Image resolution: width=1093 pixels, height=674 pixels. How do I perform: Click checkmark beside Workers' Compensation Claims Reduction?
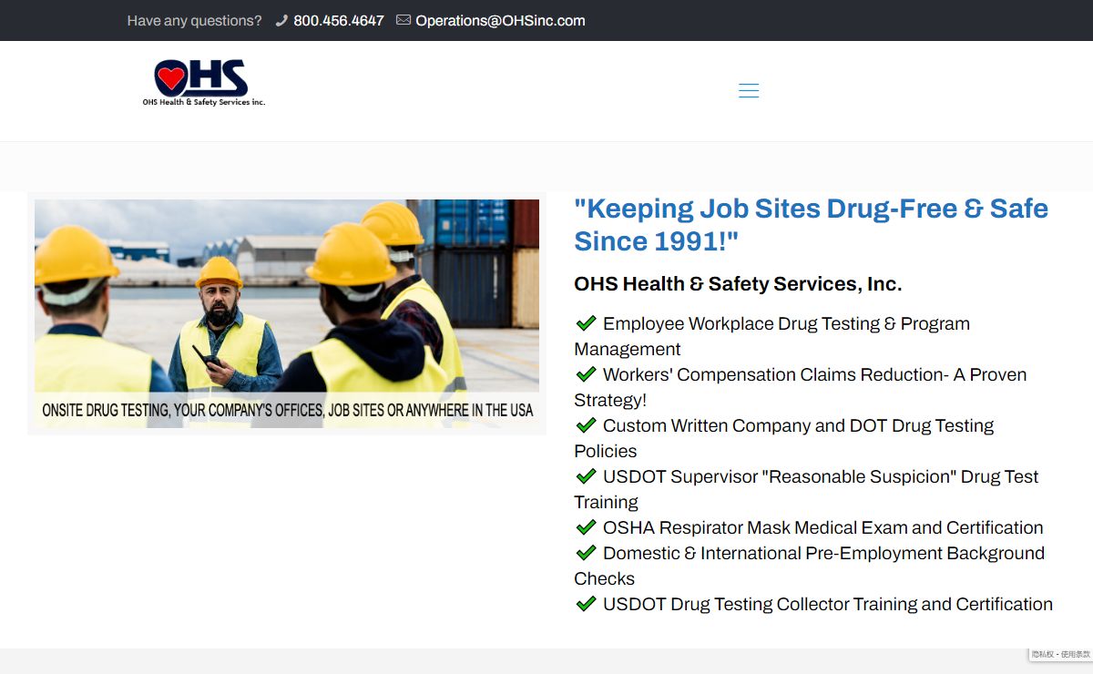pyautogui.click(x=586, y=374)
